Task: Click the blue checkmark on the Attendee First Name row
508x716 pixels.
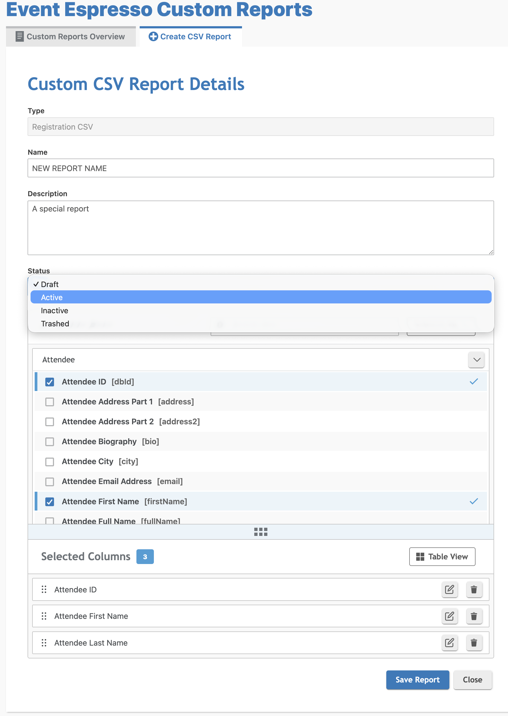Action: 474,501
